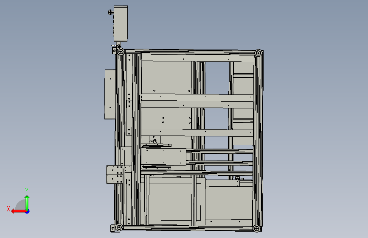Click the green Y axis arrow
Screen dimensions: 368x238
27,203
